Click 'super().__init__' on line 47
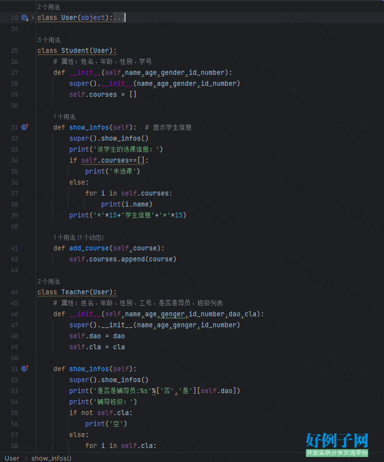Screen dimensions: 384x462 pyautogui.click(x=101, y=325)
